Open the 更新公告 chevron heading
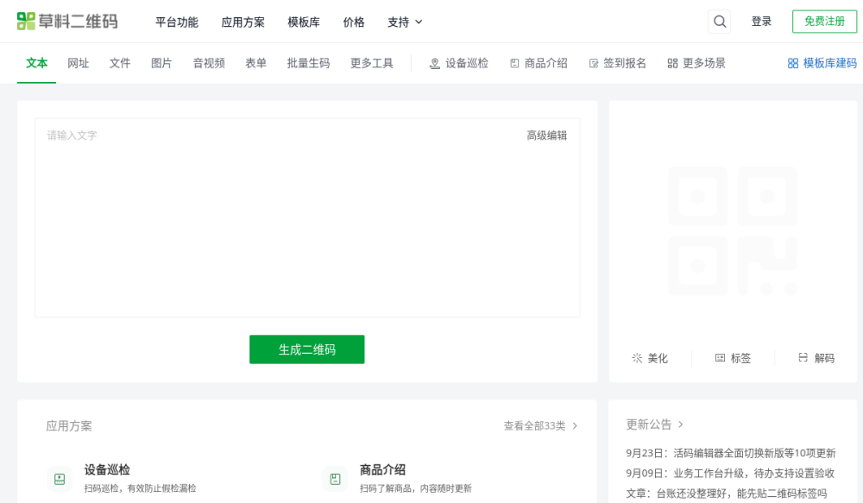 click(654, 424)
